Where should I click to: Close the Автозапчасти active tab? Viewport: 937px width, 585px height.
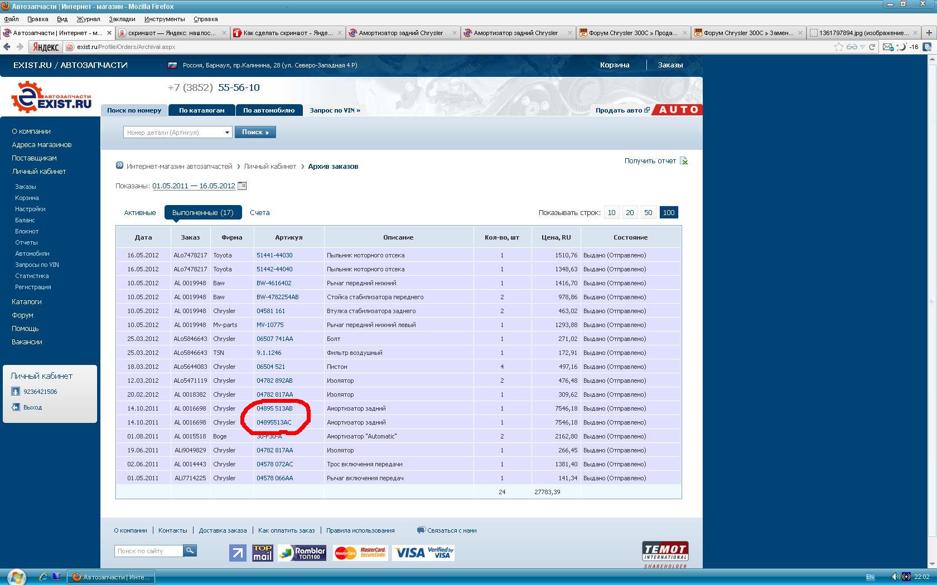point(109,33)
